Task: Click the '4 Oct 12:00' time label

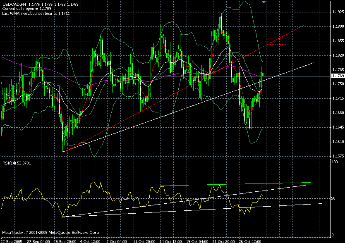Action: tap(91, 241)
